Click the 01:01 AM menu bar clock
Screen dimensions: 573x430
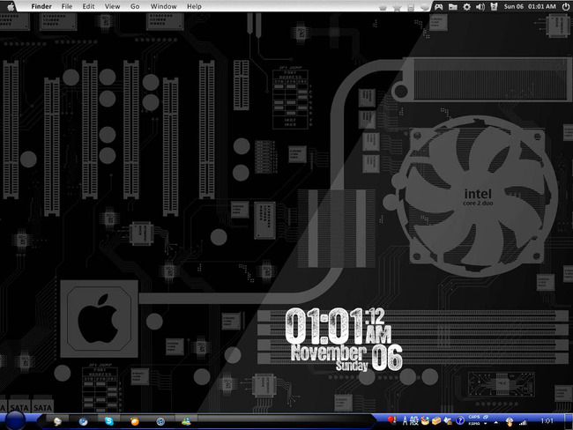pos(541,6)
